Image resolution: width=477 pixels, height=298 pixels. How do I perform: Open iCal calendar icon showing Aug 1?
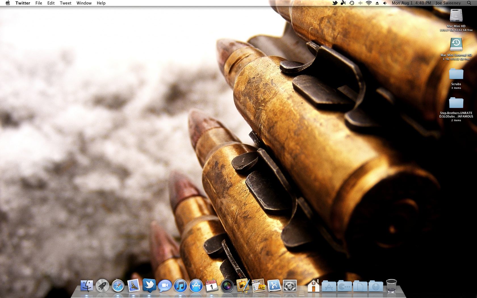point(212,286)
